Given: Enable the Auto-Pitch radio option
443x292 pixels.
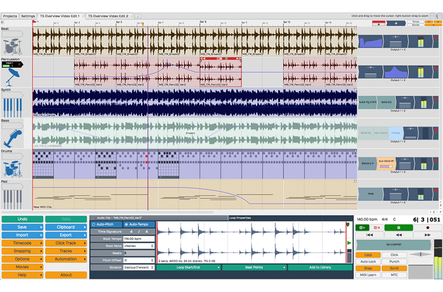Looking at the screenshot, I should [x=106, y=224].
